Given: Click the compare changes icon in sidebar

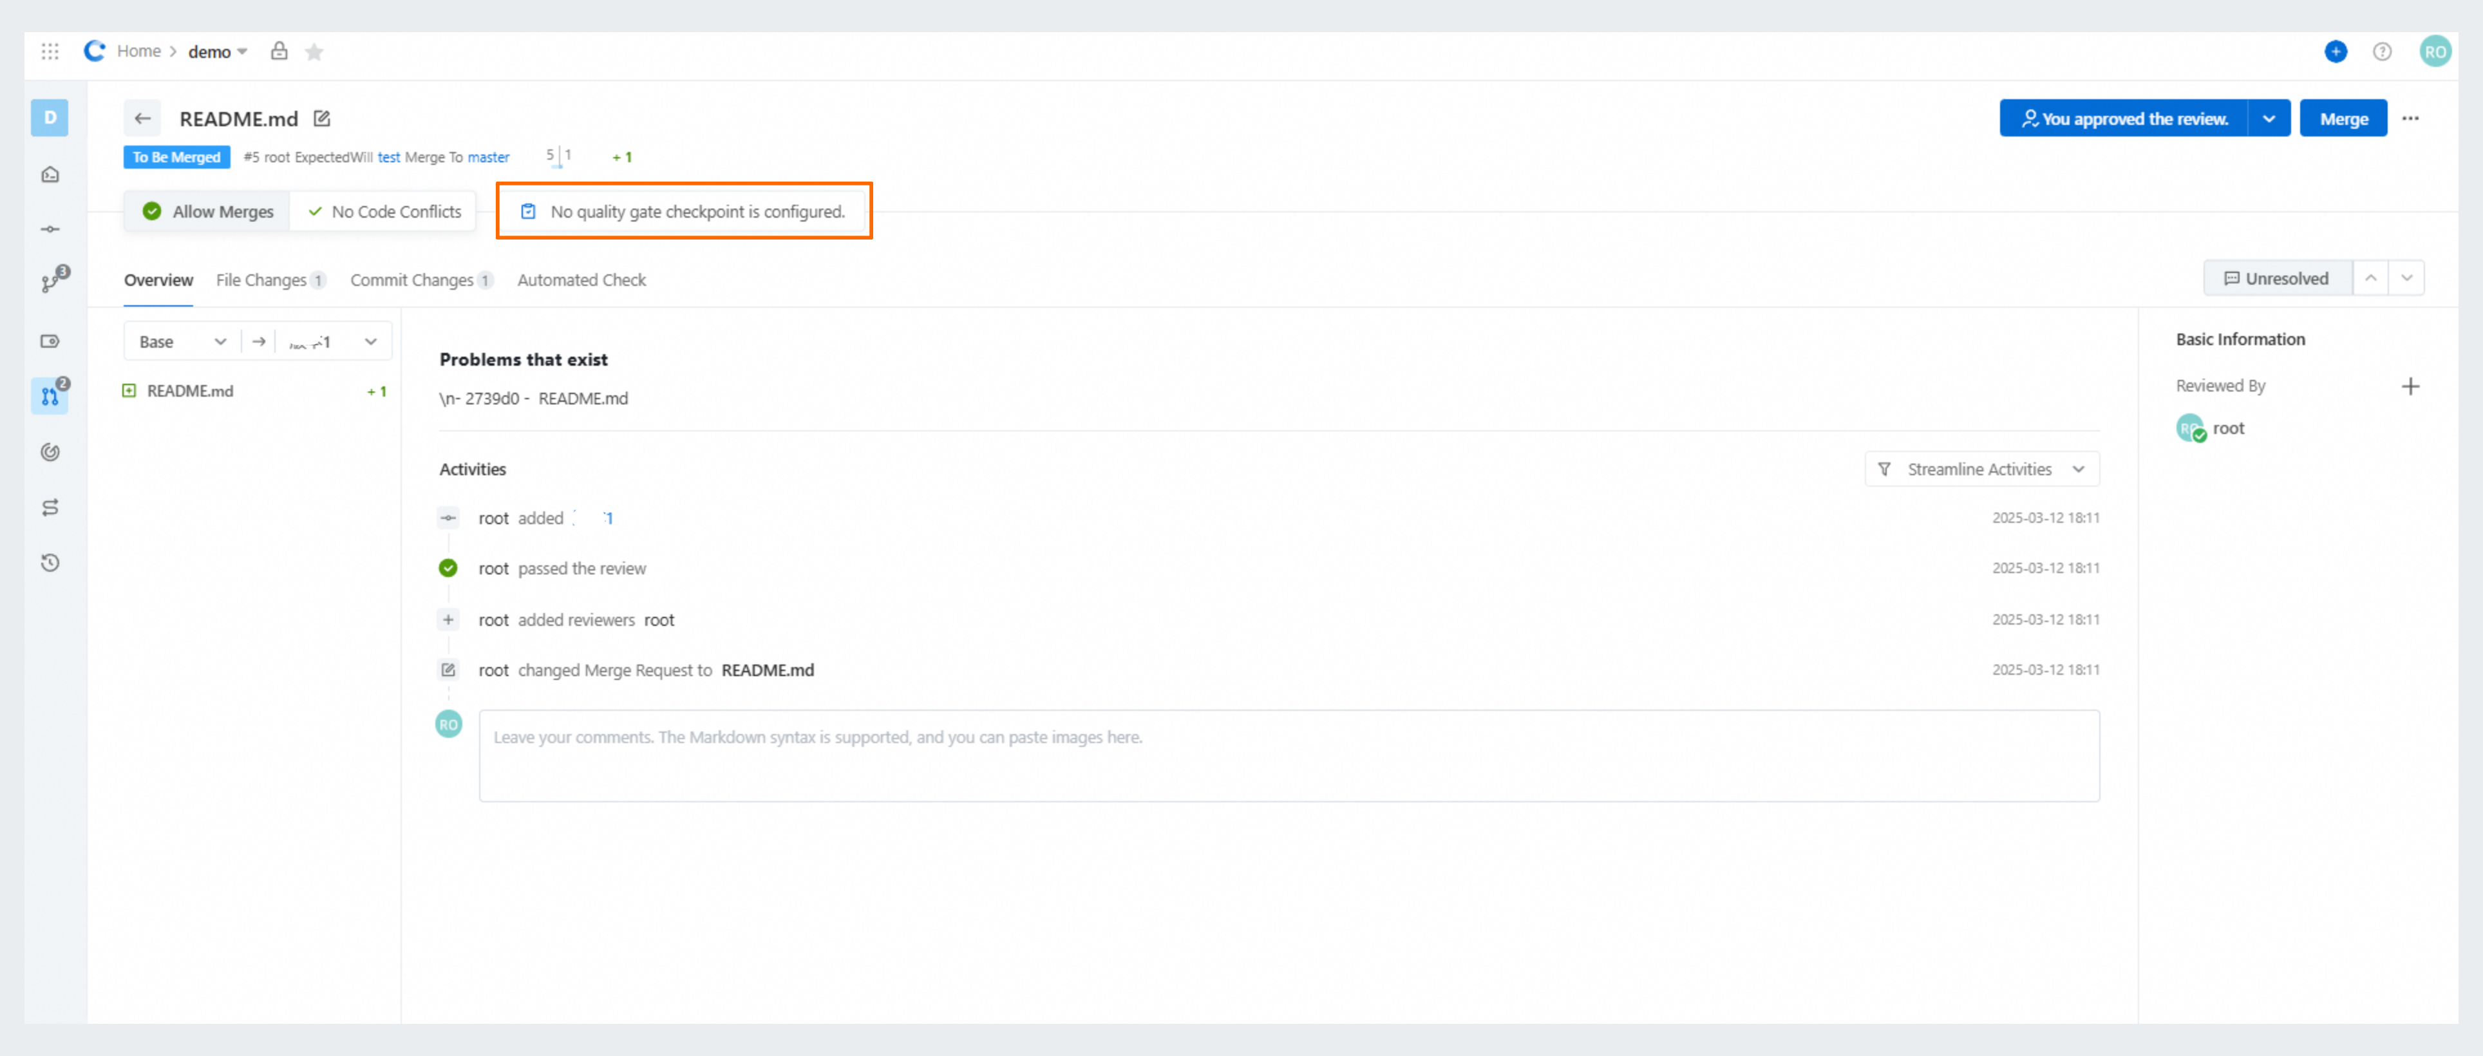Looking at the screenshot, I should 49,507.
